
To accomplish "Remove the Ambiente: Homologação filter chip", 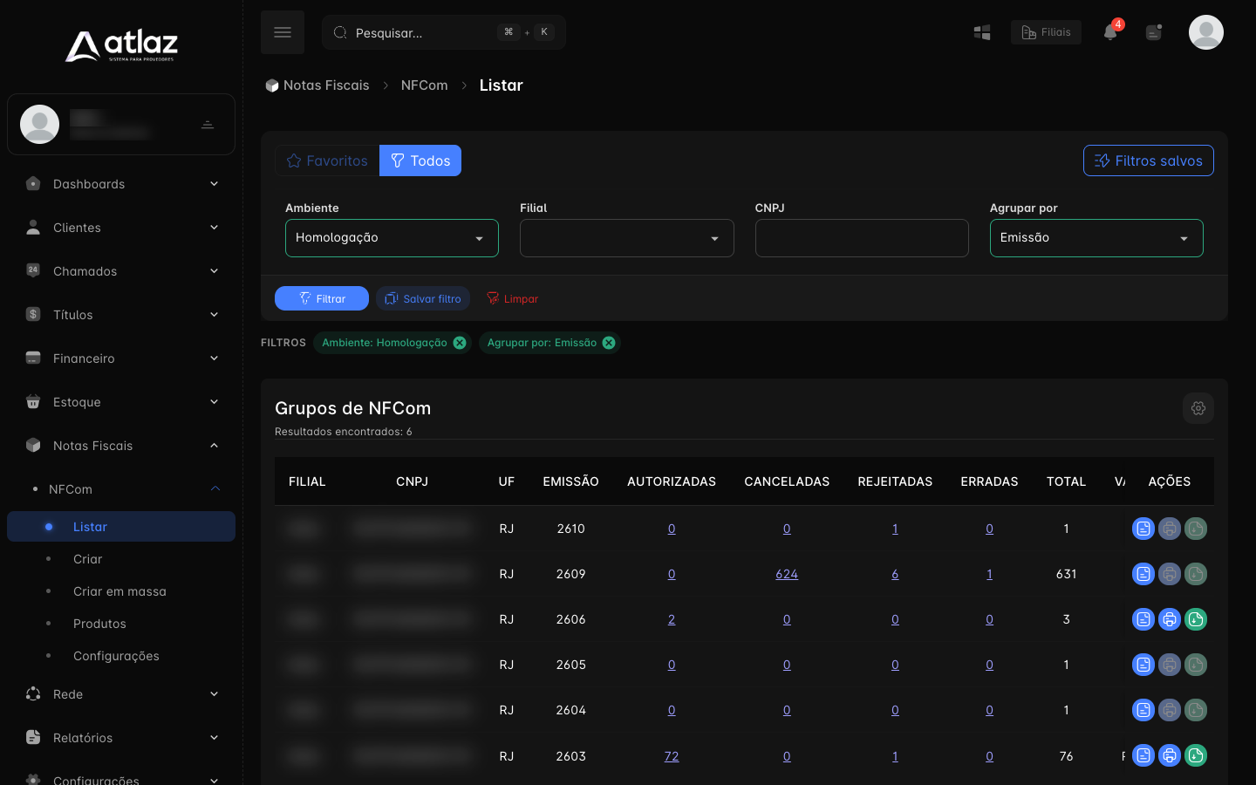I will coord(460,343).
